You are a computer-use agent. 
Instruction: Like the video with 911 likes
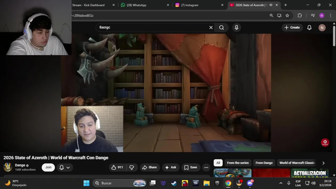[117, 167]
